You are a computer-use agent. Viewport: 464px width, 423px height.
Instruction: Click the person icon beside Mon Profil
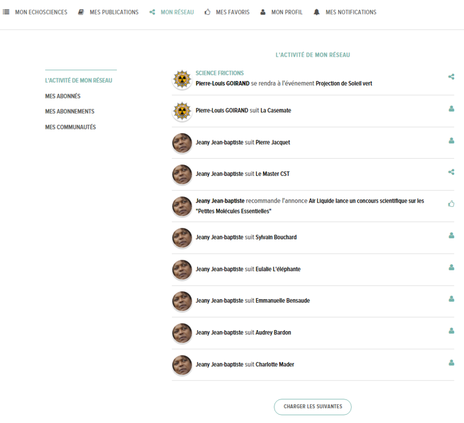263,12
